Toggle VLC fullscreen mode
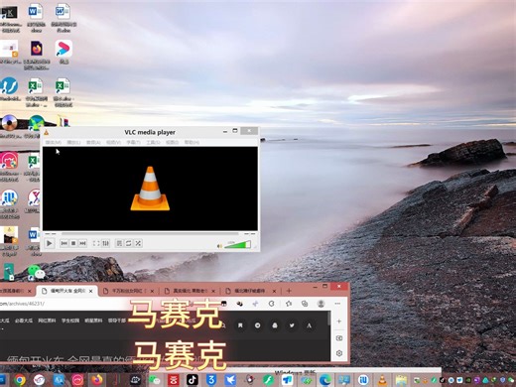 [96, 243]
